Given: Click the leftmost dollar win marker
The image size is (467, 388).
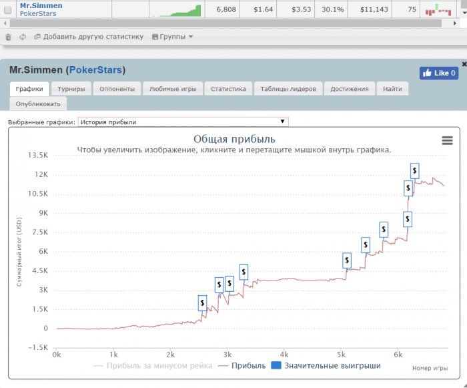Looking at the screenshot, I should coord(202,303).
